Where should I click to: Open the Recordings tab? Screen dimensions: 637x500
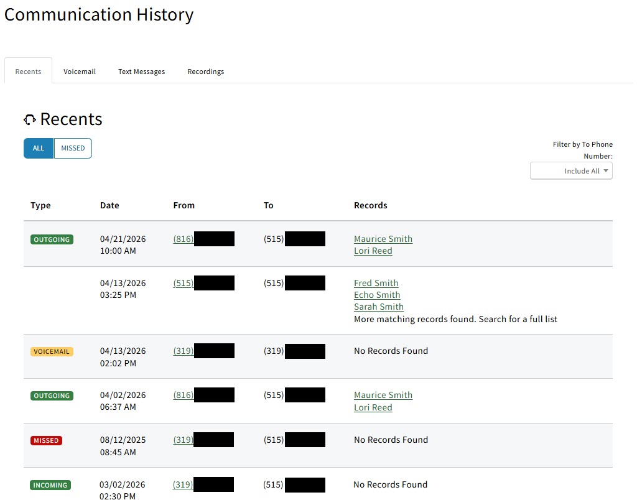point(205,72)
